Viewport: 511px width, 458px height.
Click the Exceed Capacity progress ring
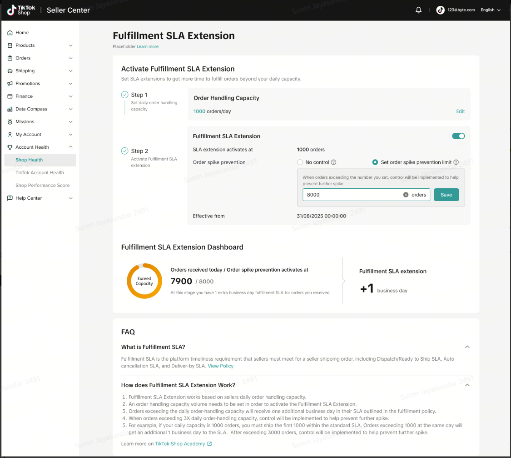[144, 281]
